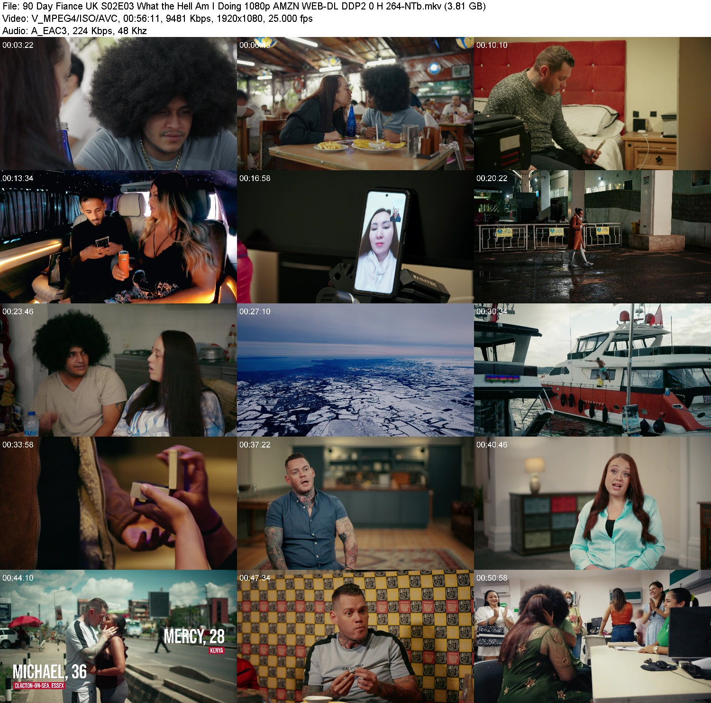Click the 00:37:22 timestamp label
Screen dimensions: 711x703
tap(255, 445)
